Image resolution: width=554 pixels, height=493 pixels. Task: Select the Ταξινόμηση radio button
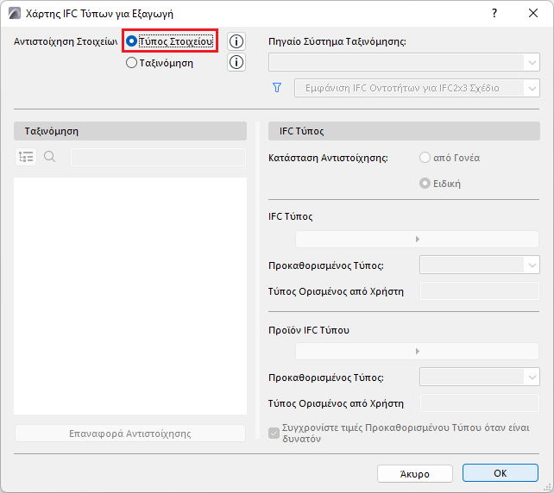click(131, 63)
